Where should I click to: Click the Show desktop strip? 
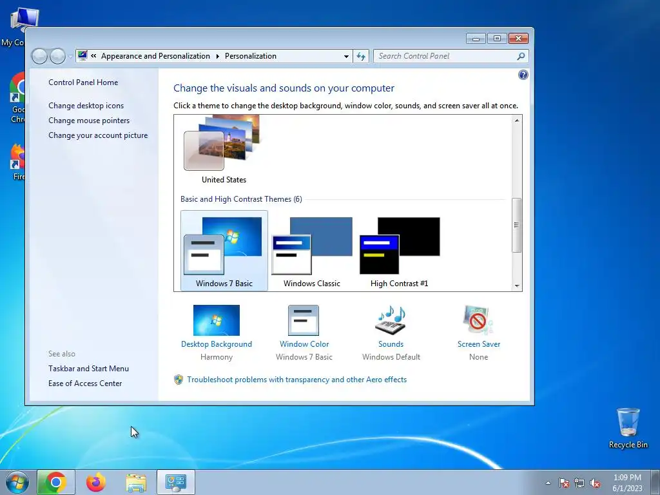click(x=655, y=482)
